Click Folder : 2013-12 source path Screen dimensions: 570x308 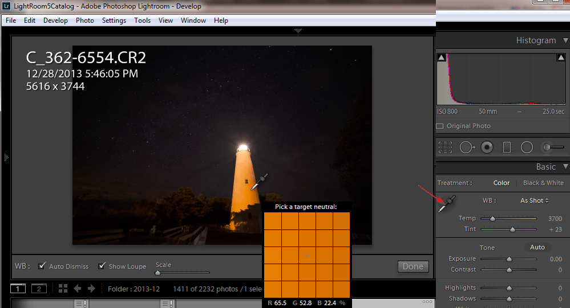coord(134,289)
